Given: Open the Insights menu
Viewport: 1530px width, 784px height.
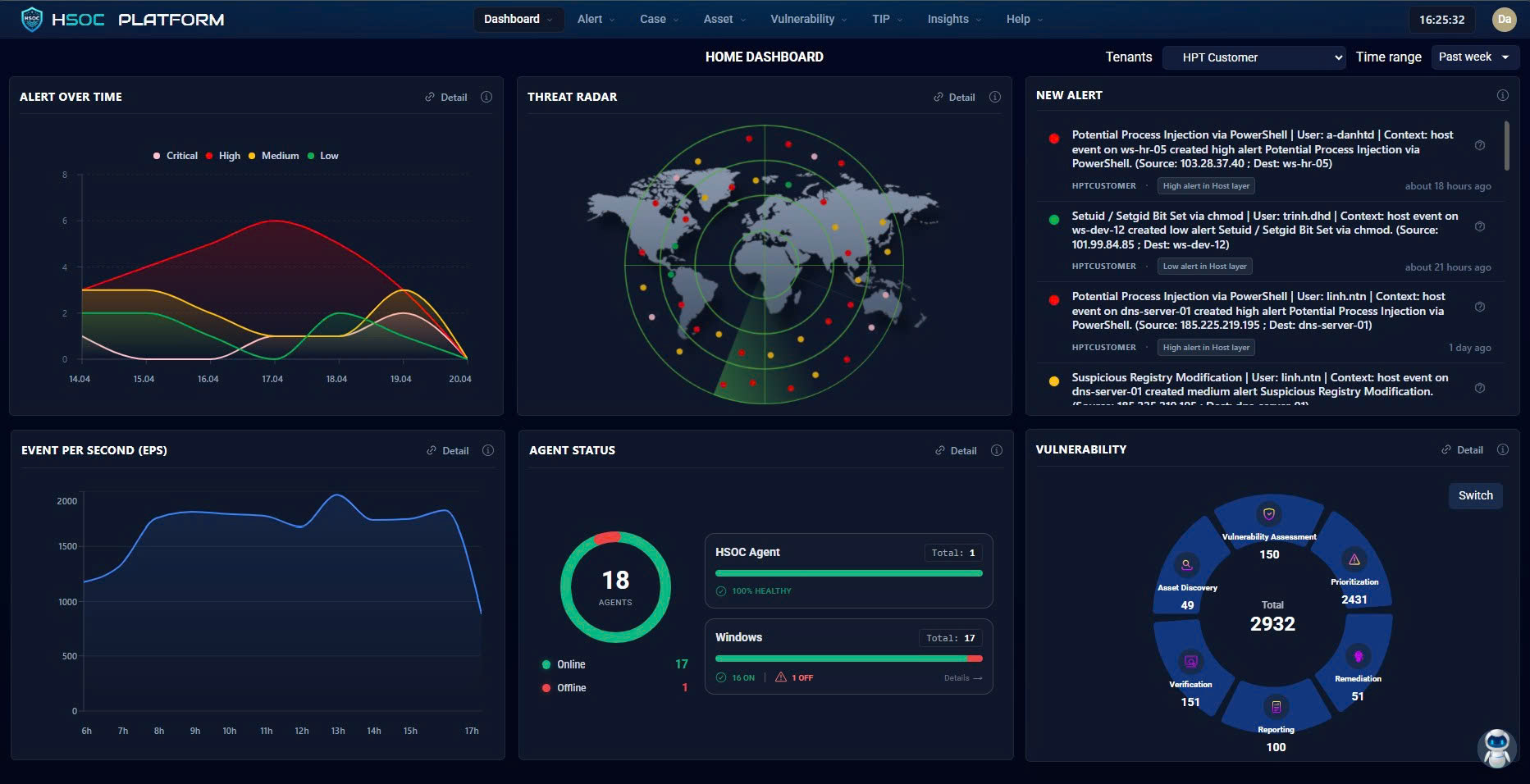Looking at the screenshot, I should pos(953,19).
